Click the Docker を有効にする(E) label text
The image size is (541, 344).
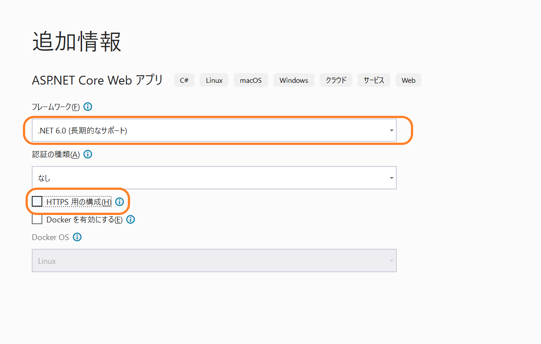point(84,219)
